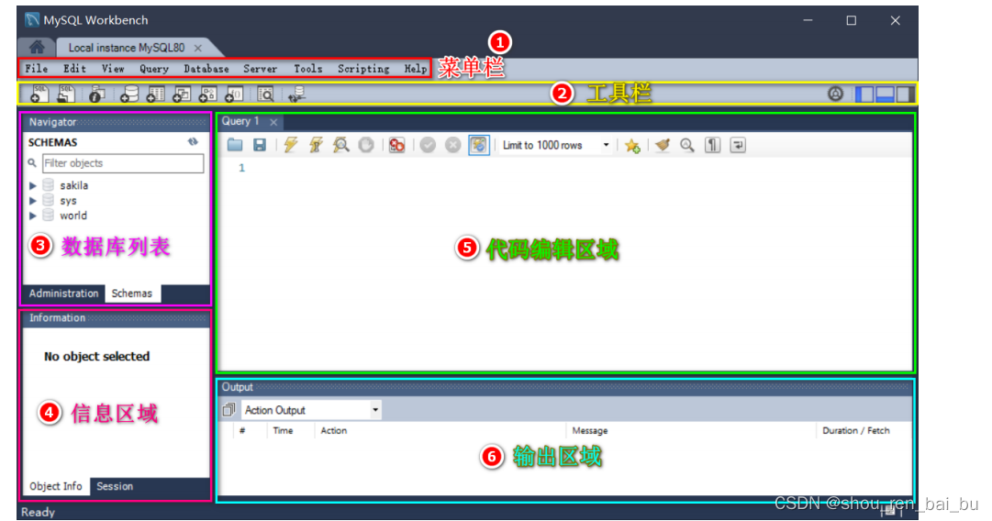The height and width of the screenshot is (521, 992).
Task: Open the Edit menu
Action: pyautogui.click(x=74, y=68)
